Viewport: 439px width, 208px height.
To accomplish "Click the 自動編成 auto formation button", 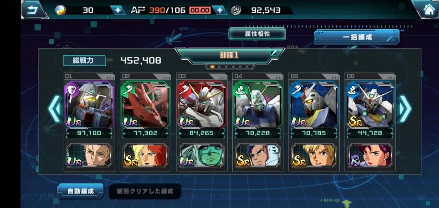I will coord(80,191).
